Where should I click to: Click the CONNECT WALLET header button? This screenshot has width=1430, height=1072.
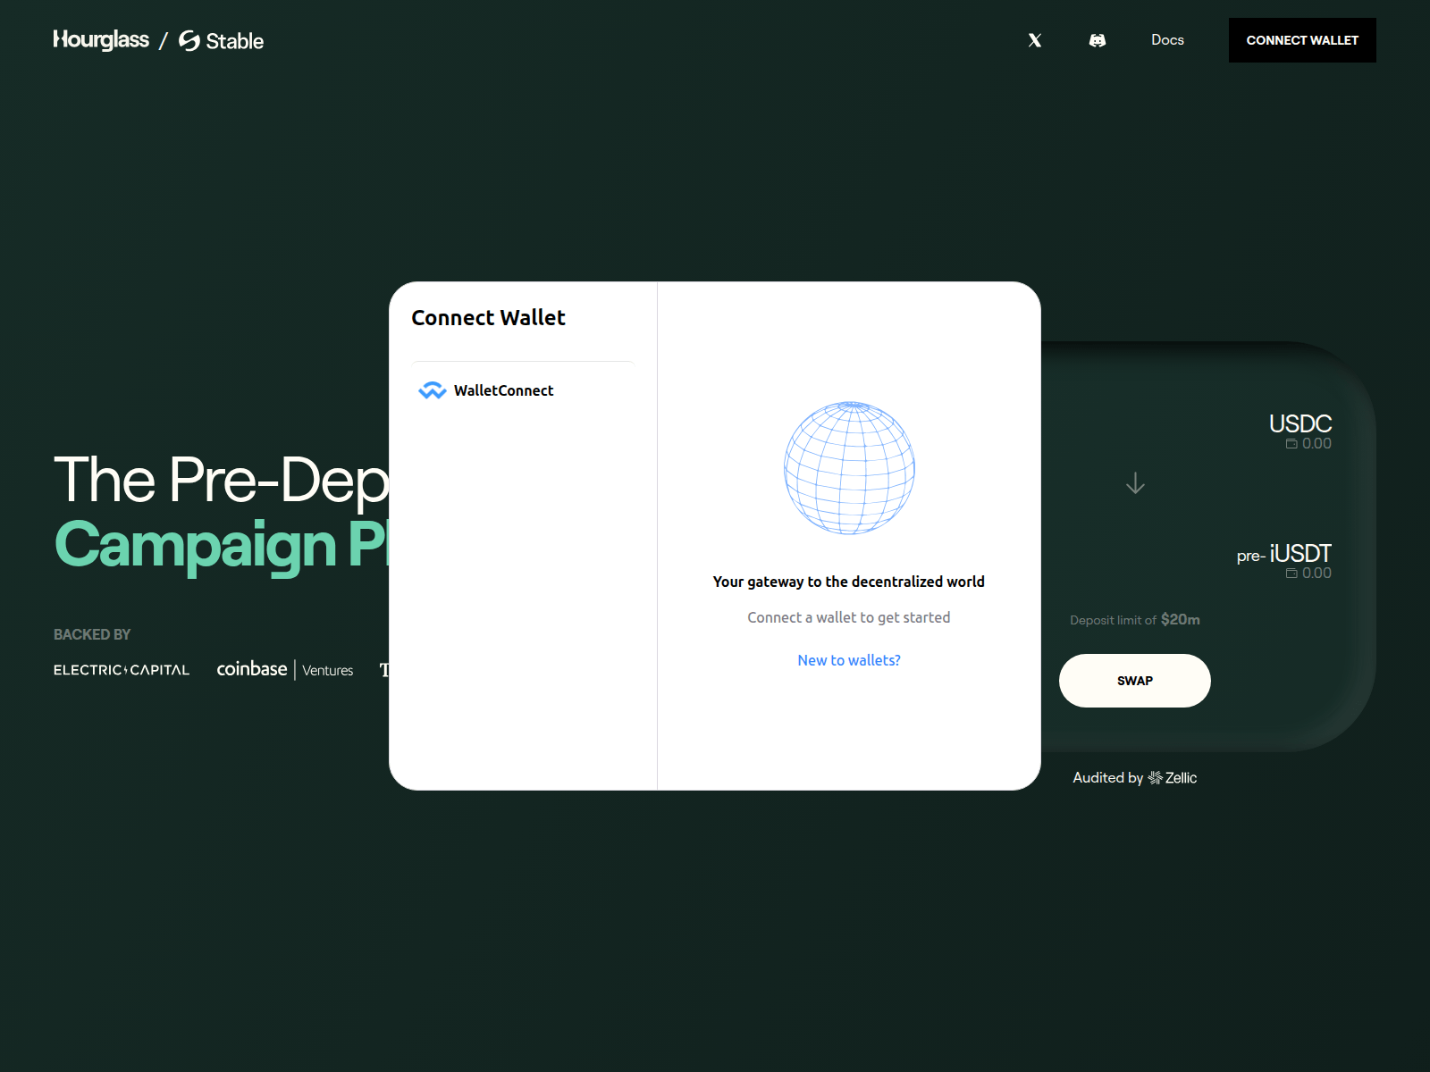pyautogui.click(x=1302, y=40)
